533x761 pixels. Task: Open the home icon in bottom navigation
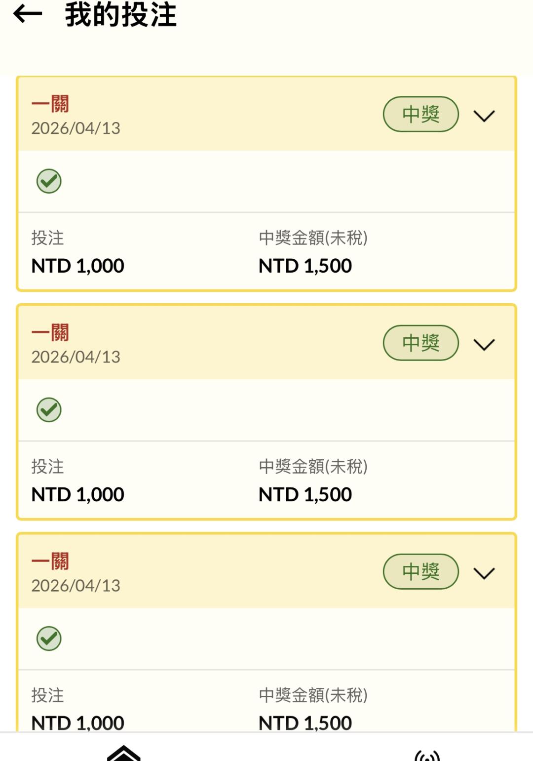[x=124, y=754]
